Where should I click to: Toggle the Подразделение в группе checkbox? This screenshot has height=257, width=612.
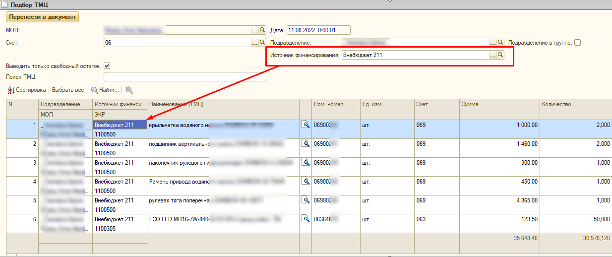click(x=577, y=43)
